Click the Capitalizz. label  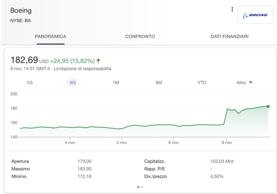(x=154, y=161)
